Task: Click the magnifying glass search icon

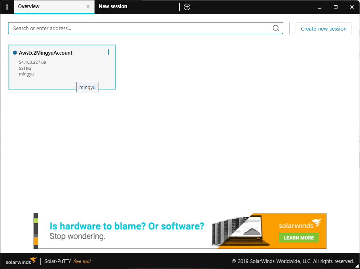Action: coord(276,28)
